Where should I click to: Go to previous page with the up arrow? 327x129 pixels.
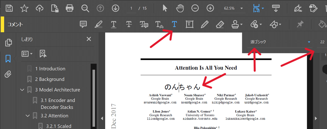click(100, 8)
